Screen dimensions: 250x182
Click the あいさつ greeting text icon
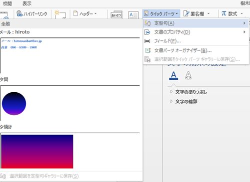pyautogui.click(x=116, y=14)
